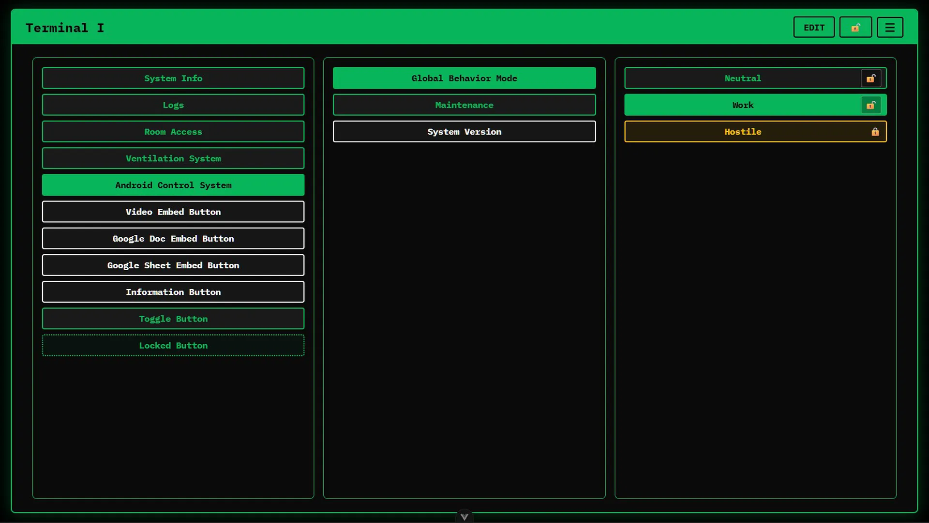Select the Neutral behavior mode
The width and height of the screenshot is (929, 523).
click(742, 78)
